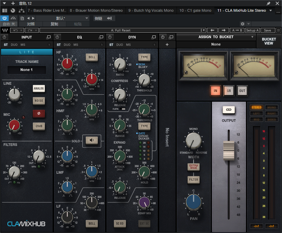The width and height of the screenshot is (282, 233).
Task: Open the undo history dropdown arrow
Action: tap(21, 30)
